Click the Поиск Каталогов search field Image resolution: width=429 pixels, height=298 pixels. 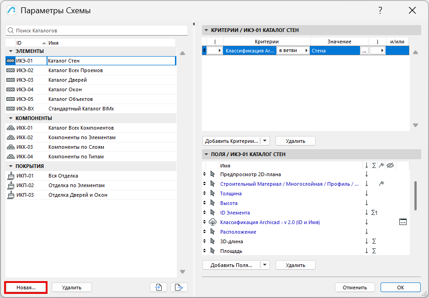tap(97, 31)
